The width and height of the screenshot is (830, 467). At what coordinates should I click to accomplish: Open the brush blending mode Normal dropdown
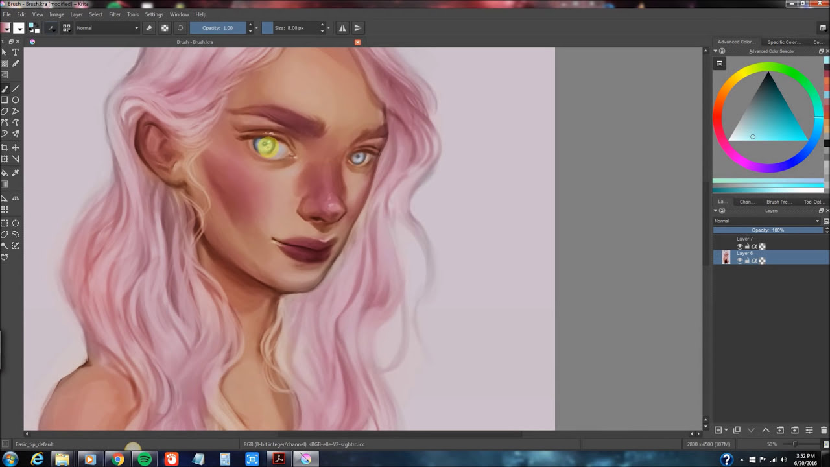point(107,28)
